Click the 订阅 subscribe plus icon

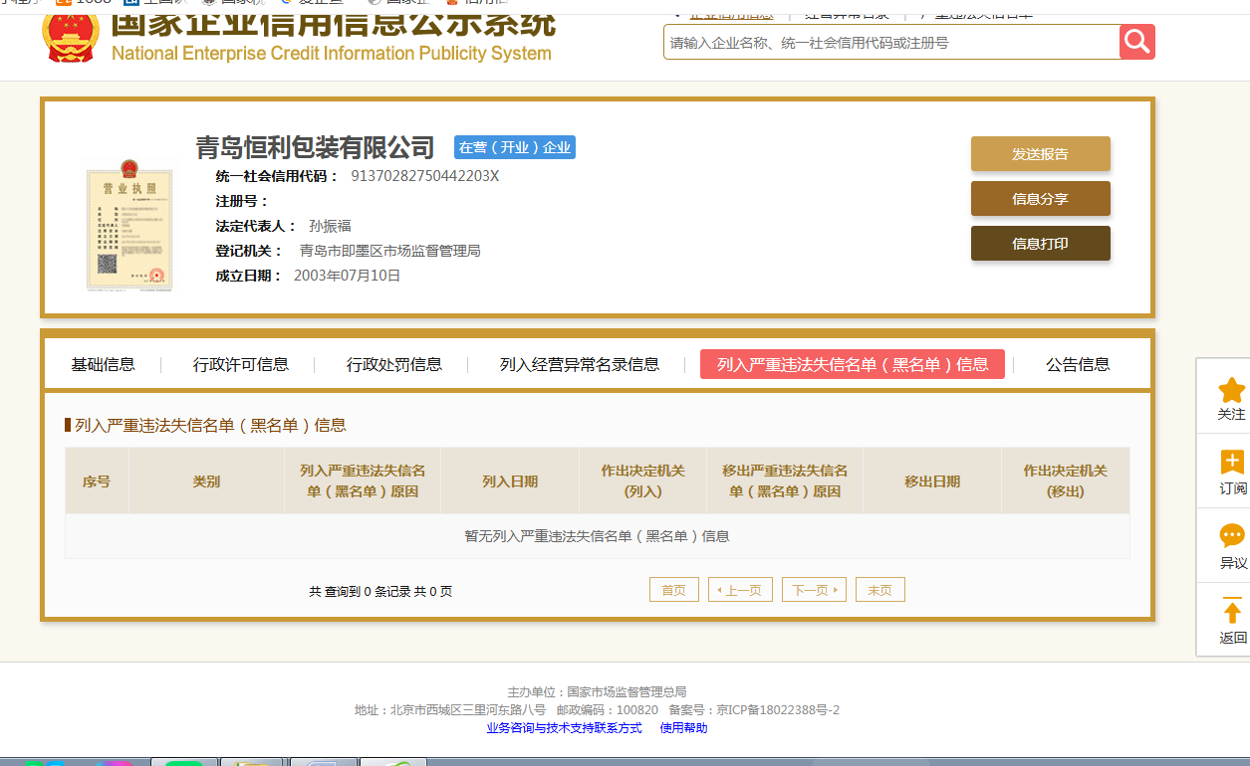pos(1231,464)
